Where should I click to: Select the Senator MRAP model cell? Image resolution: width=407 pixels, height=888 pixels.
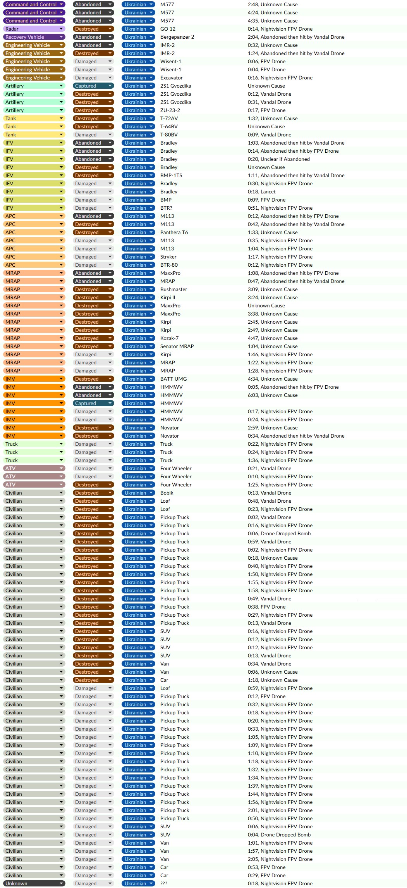pos(177,347)
